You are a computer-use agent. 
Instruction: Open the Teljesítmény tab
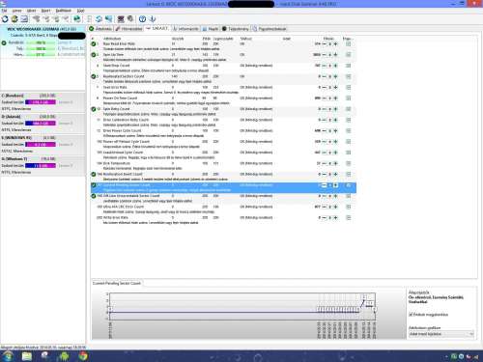[235, 29]
